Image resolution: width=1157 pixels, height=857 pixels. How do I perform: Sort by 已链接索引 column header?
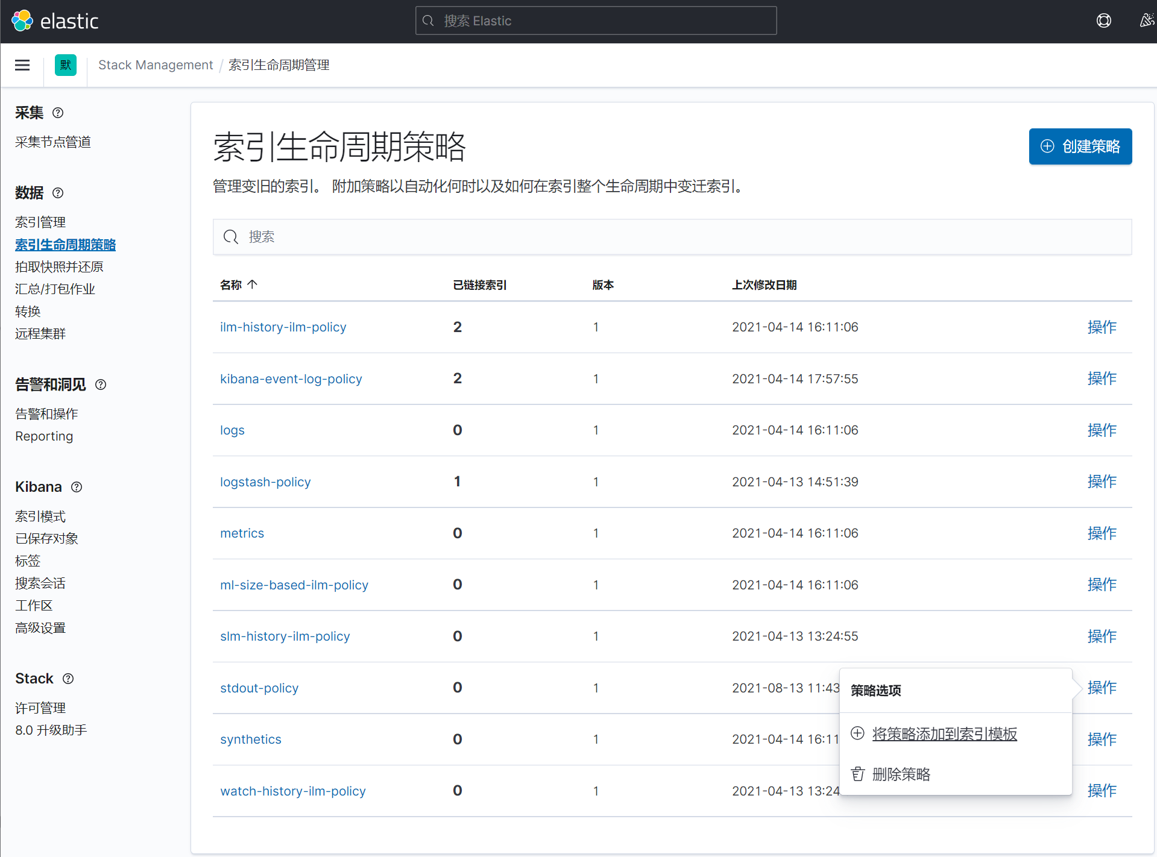(480, 285)
